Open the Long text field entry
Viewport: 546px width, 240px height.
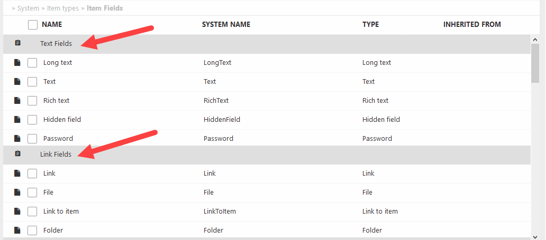58,62
